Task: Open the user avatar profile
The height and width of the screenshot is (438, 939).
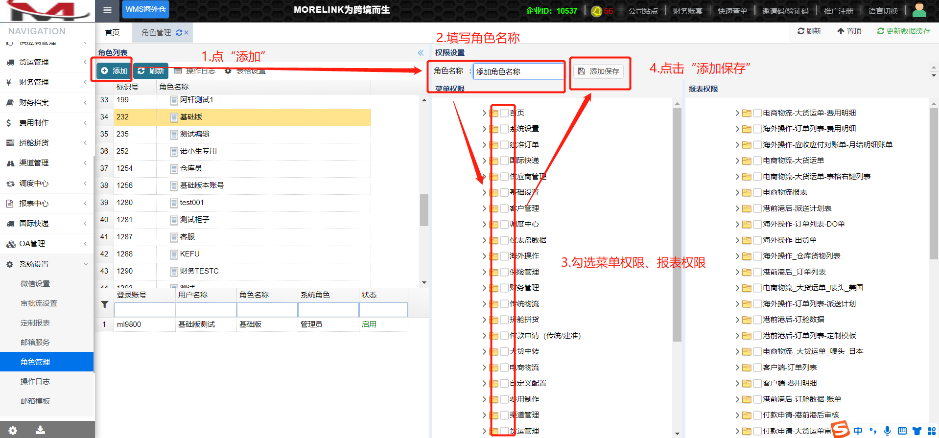Action: point(919,10)
